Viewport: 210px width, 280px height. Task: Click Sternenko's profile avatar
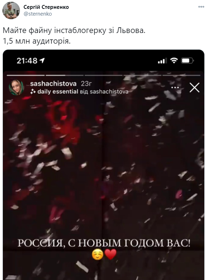(x=11, y=11)
